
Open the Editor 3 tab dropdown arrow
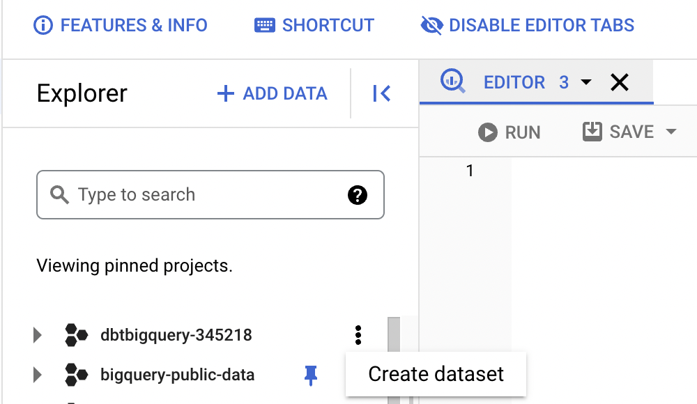click(x=586, y=82)
